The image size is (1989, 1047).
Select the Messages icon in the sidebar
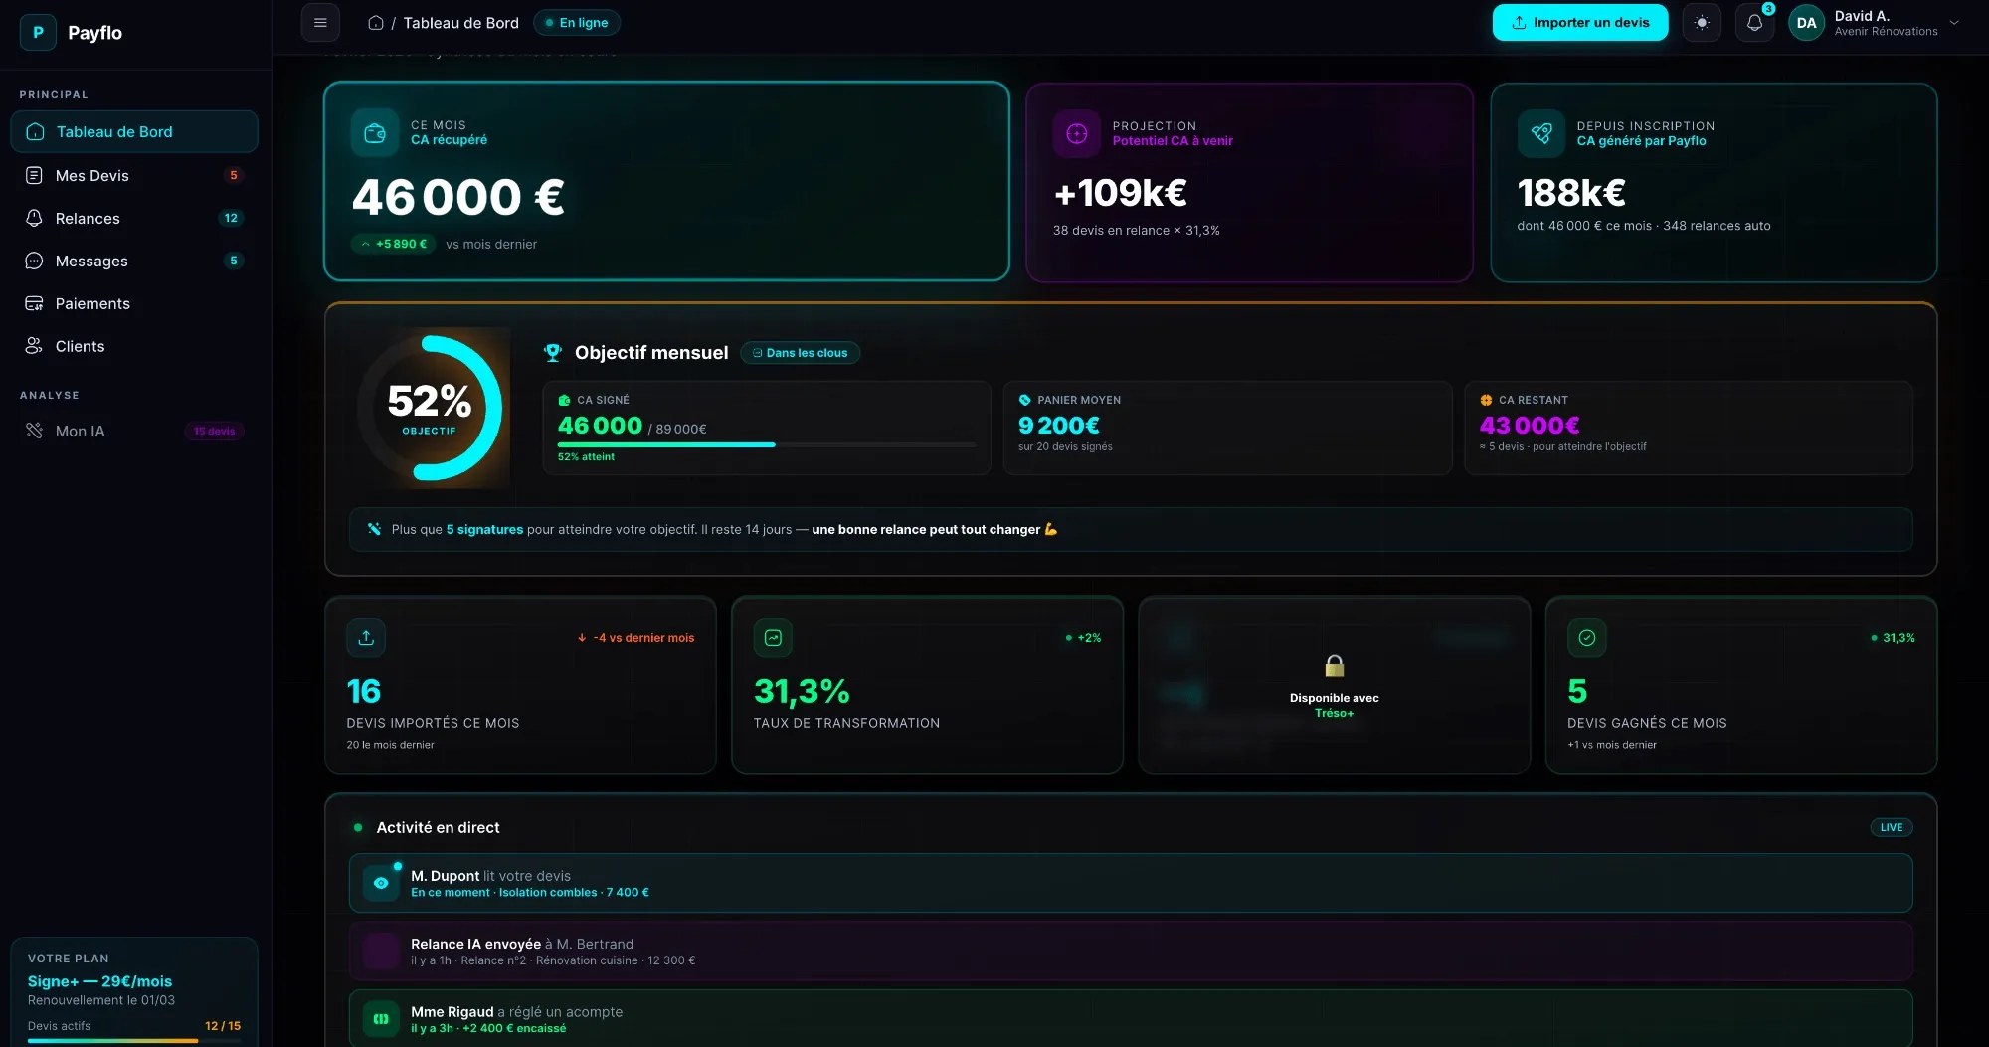(34, 261)
